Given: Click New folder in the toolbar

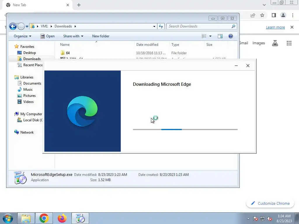Looking at the screenshot, I should tap(101, 36).
